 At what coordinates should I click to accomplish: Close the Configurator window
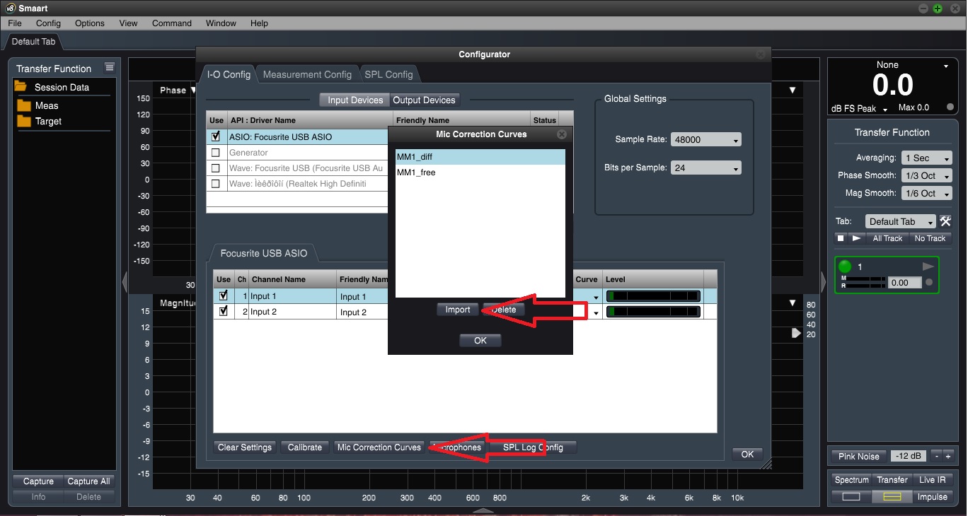(x=760, y=54)
